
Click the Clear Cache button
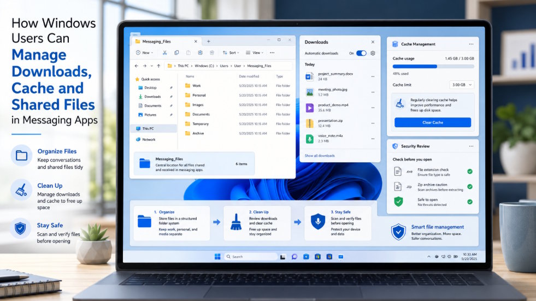pos(432,122)
